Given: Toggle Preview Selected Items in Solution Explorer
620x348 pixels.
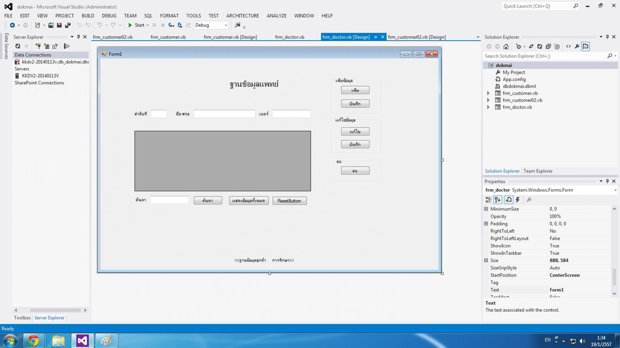Looking at the screenshot, I should point(586,46).
